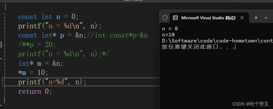The width and height of the screenshot is (273, 109).
Task: Close the Microsoft Visual Studio debug console tab
Action: click(x=242, y=18)
